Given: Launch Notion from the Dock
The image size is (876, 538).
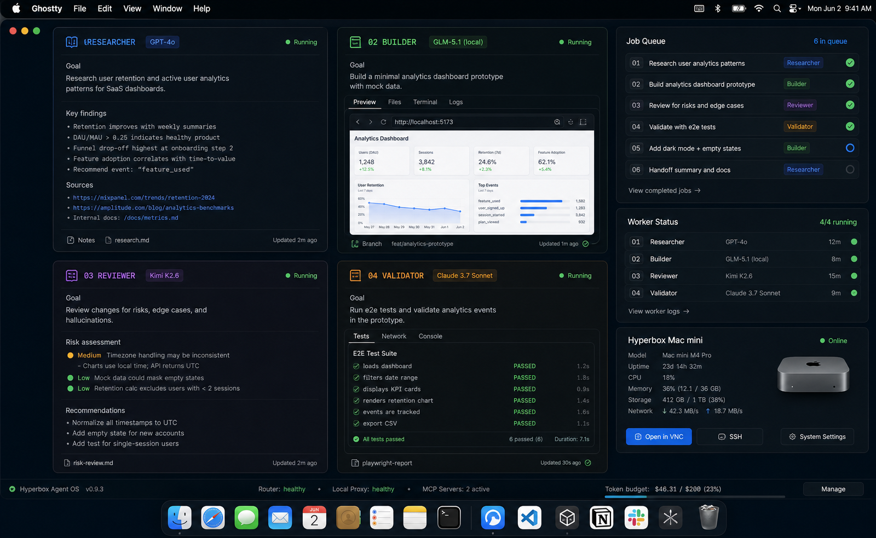Looking at the screenshot, I should [x=601, y=517].
